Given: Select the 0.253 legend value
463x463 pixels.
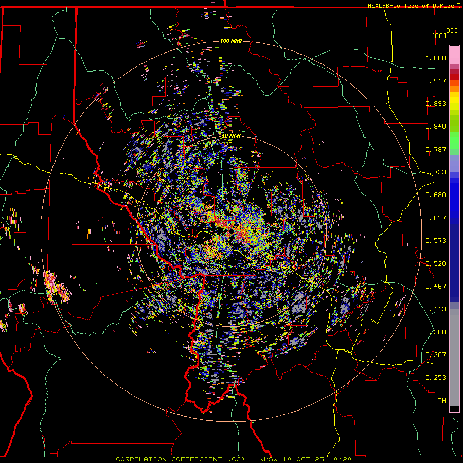Looking at the screenshot, I should point(436,378).
